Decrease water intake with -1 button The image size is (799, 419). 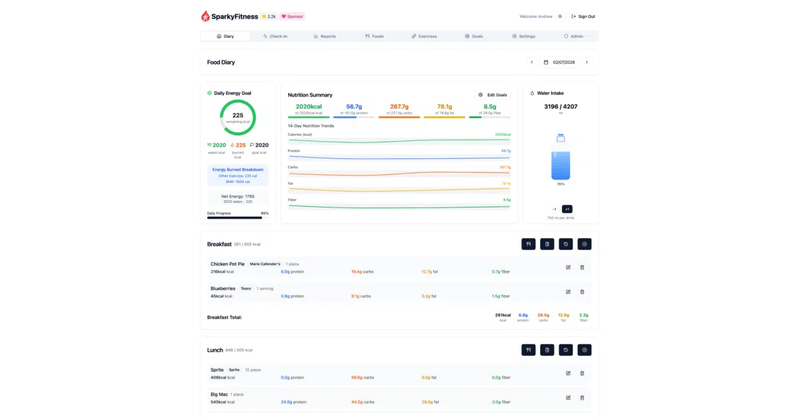pyautogui.click(x=554, y=209)
